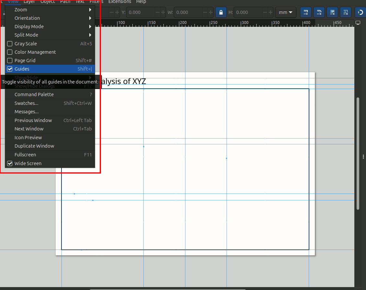This screenshot has height=290, width=366.
Task: Click the monitor icon beside the ruler
Action: point(358,23)
